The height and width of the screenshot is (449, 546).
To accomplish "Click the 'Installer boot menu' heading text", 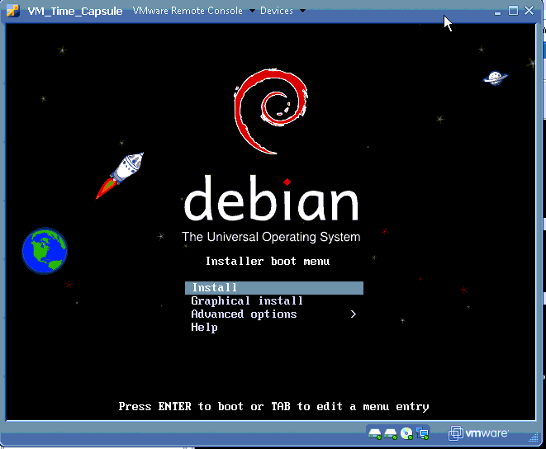I will 268,261.
